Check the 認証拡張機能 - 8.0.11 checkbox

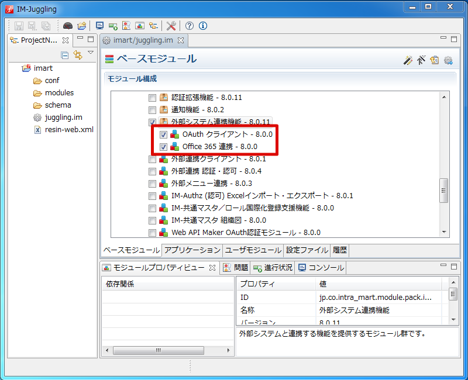coord(152,98)
